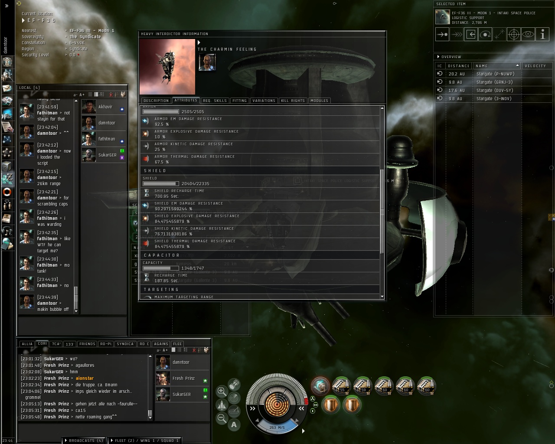Click the zoom in magnifier on HUD
Screen dimensions: 555x444
pos(222,391)
